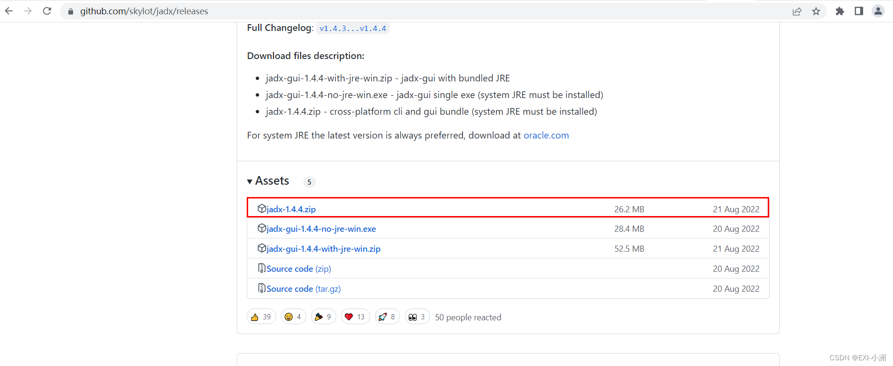Click the '20 Aug 2022' date of Source code (tar.gz)
Viewport: 893px width, 366px height.
coord(736,289)
